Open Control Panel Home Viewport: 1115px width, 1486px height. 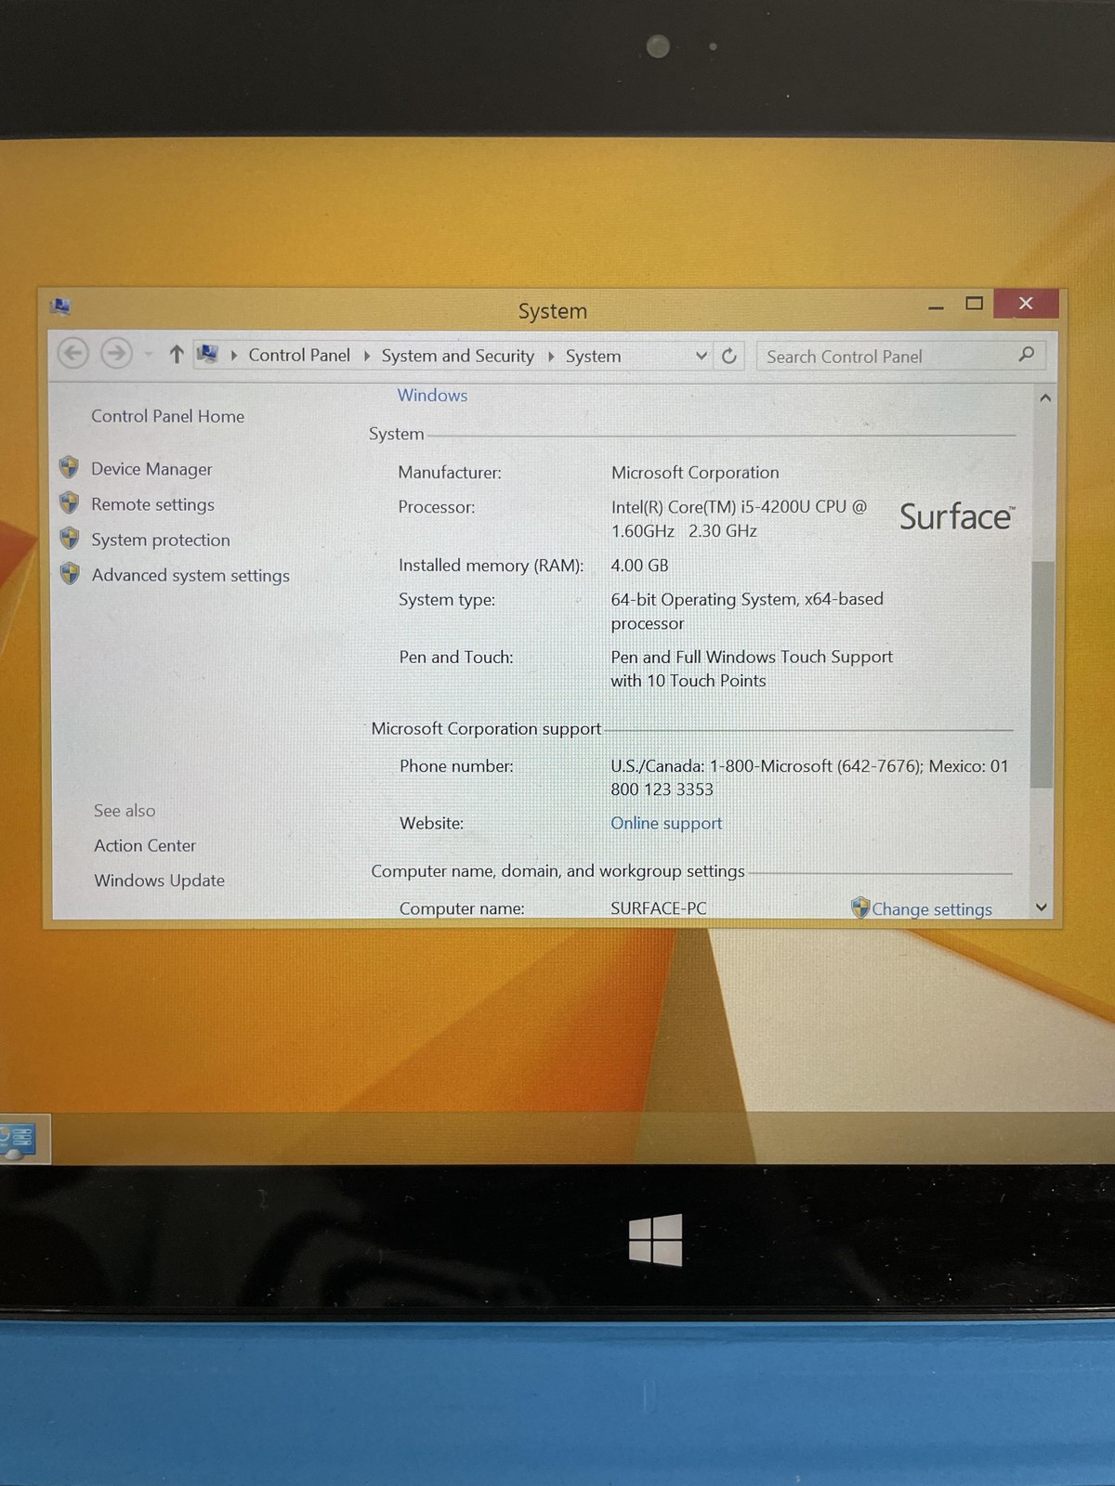coord(167,416)
